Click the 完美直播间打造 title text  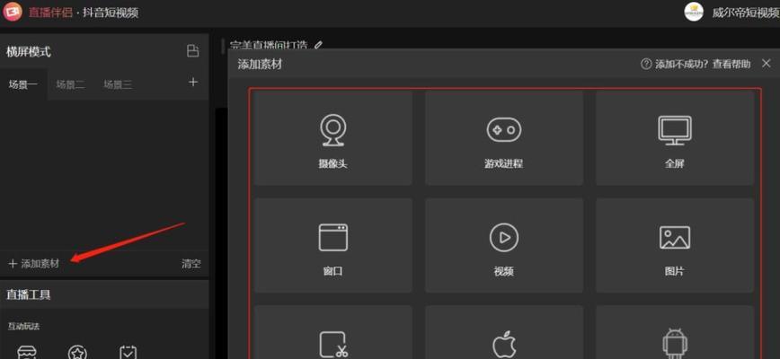point(269,45)
